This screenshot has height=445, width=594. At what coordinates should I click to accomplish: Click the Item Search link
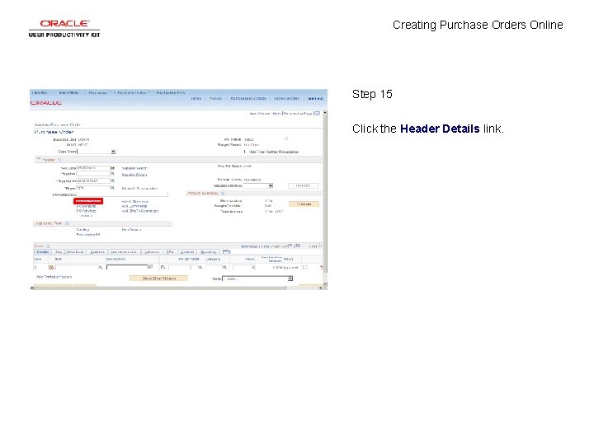pos(131,230)
